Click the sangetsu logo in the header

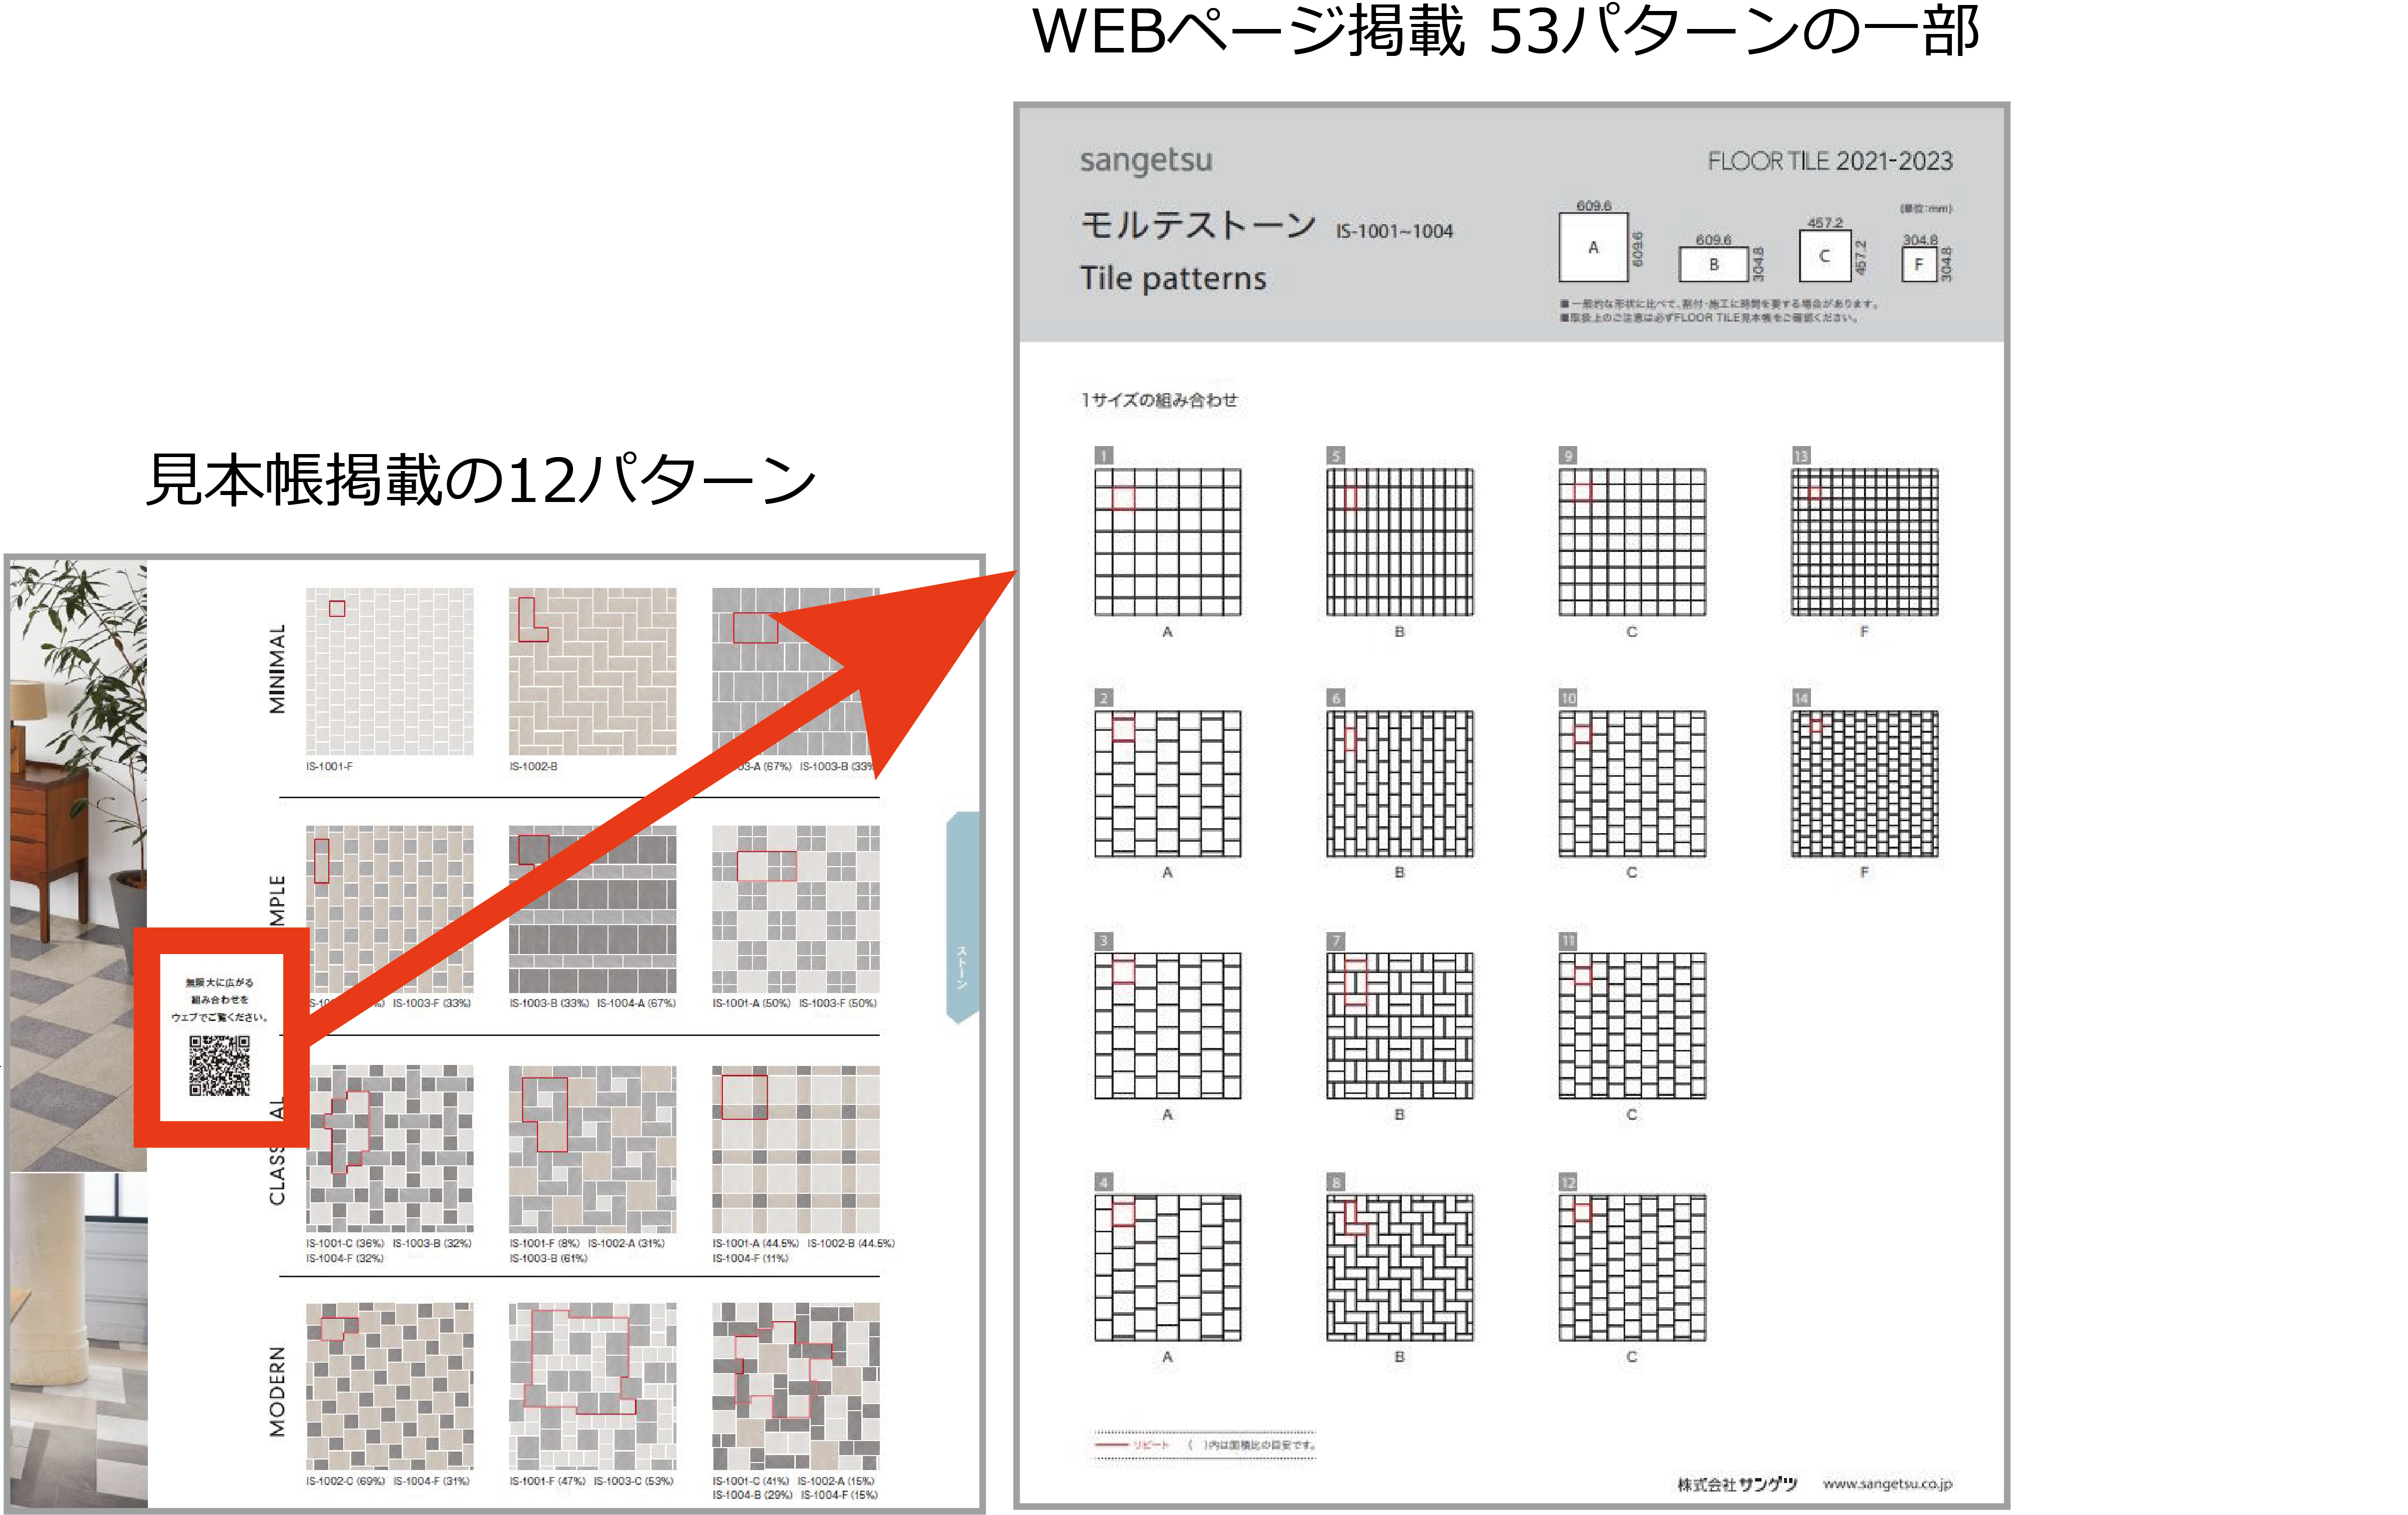click(1146, 160)
